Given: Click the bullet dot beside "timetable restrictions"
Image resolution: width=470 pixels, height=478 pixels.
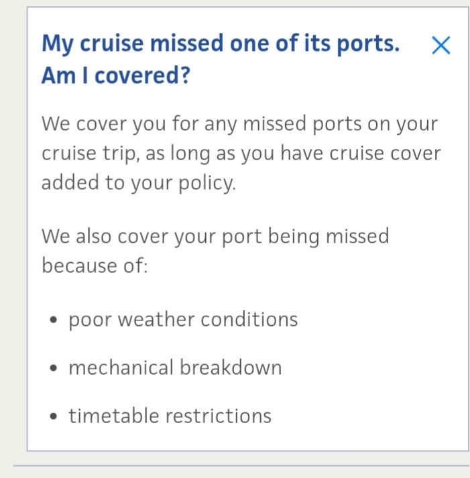Looking at the screenshot, I should tap(54, 417).
